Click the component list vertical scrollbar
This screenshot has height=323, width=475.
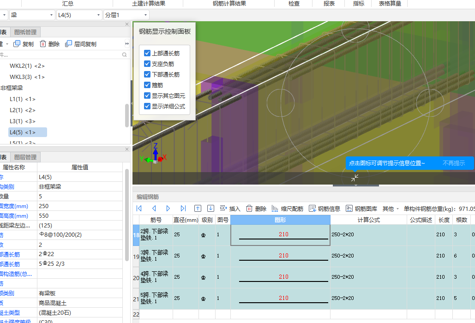coord(127,115)
